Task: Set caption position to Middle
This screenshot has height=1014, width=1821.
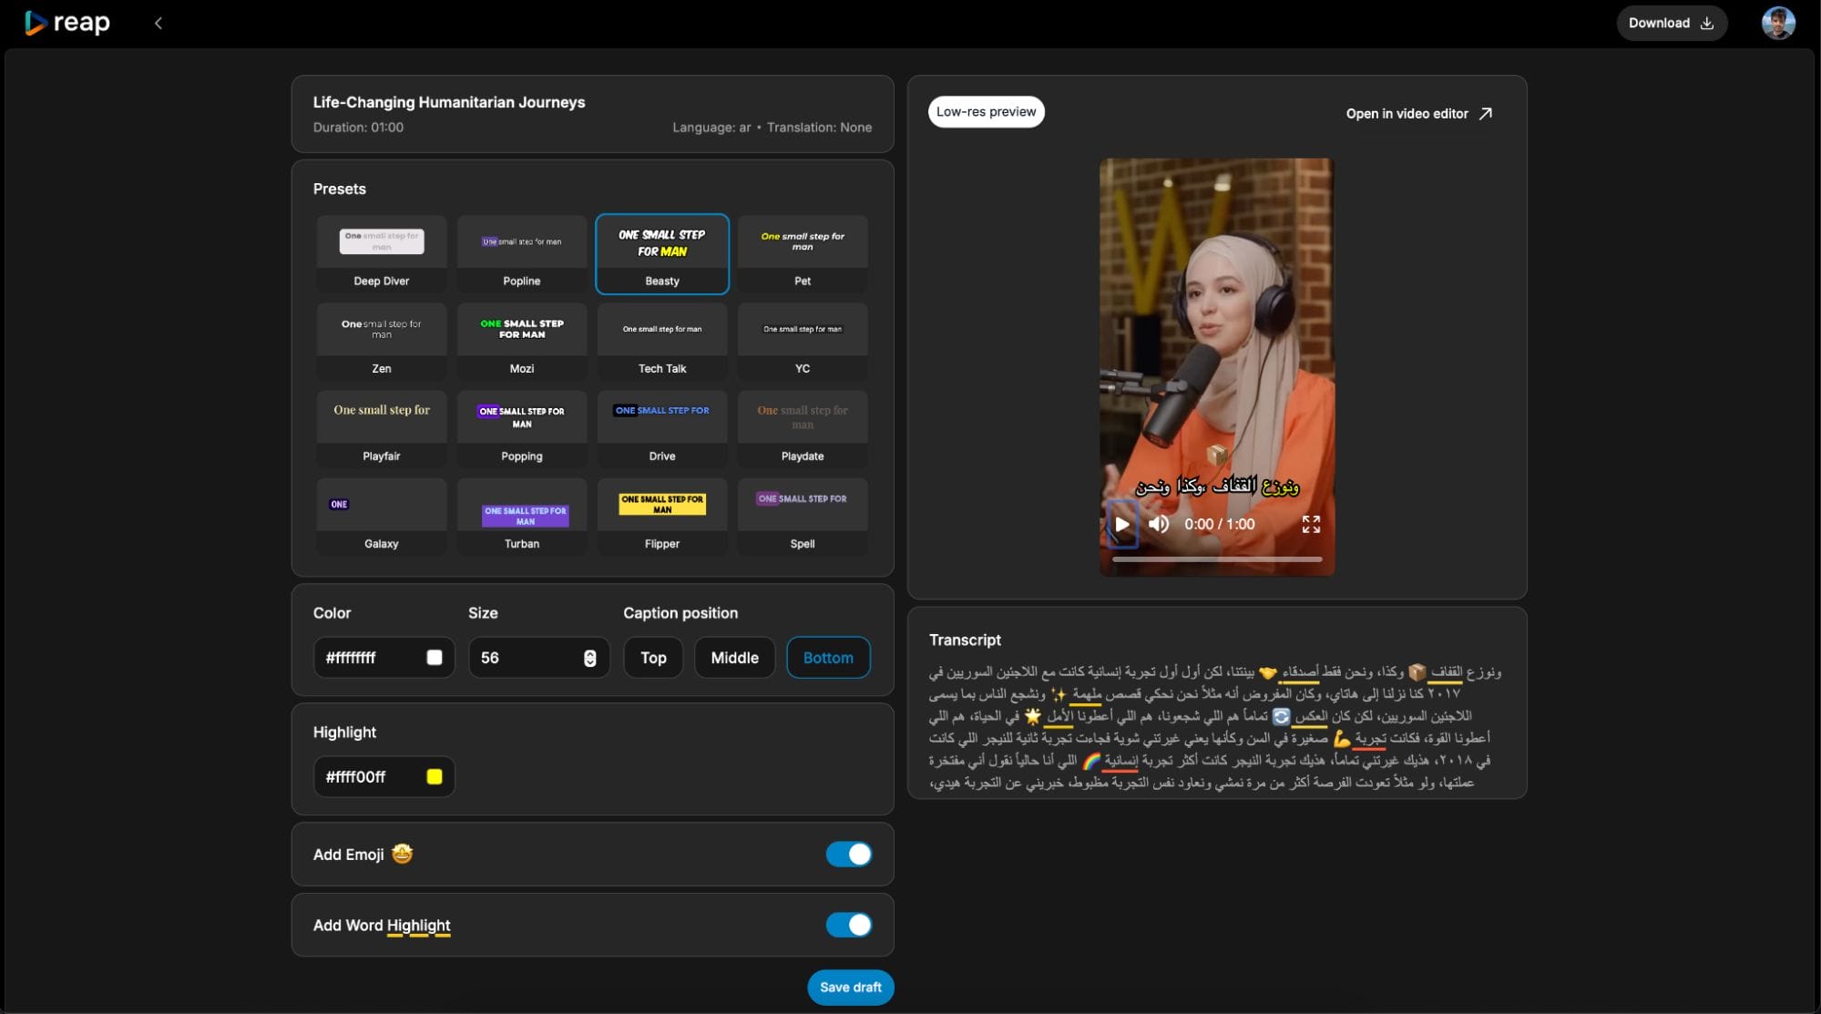Action: (734, 658)
